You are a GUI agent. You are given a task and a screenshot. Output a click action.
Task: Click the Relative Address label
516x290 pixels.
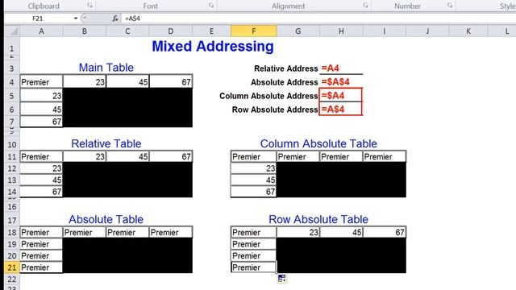[x=286, y=68]
